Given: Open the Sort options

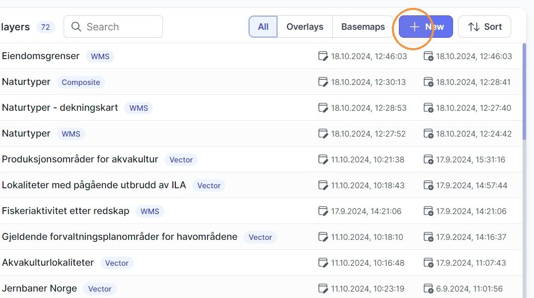Looking at the screenshot, I should pos(484,26).
